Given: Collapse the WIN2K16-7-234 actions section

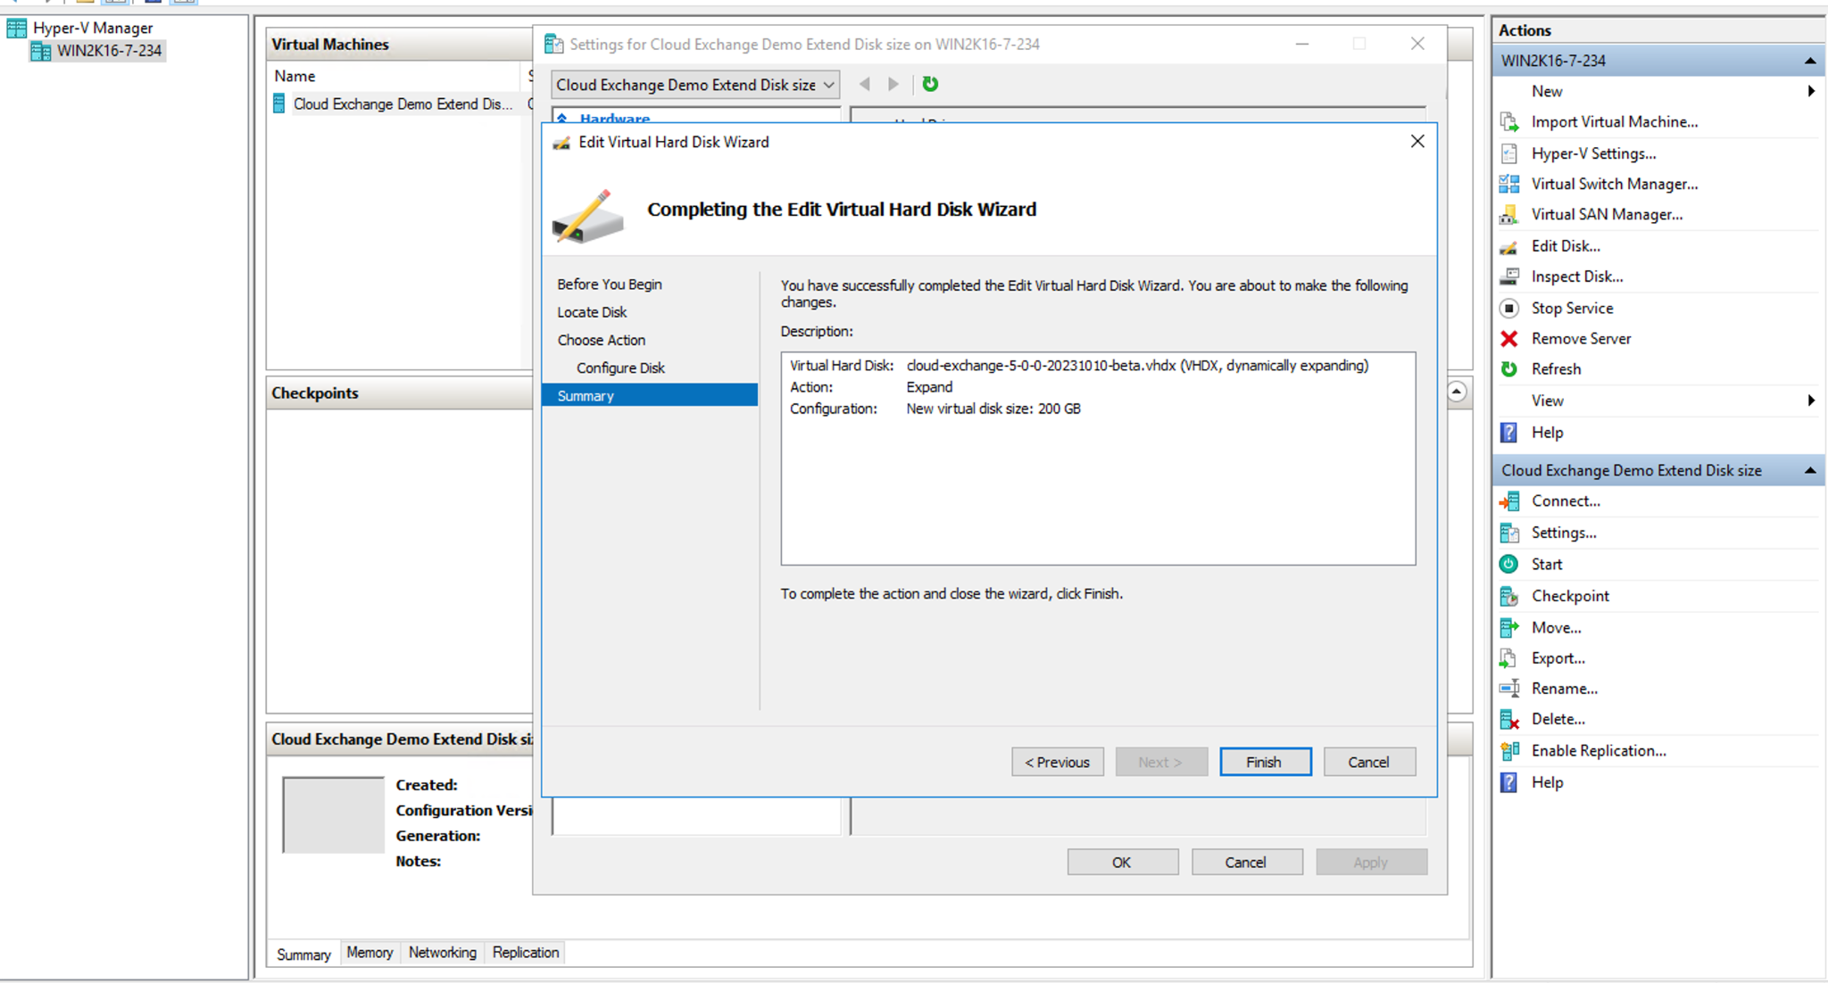Looking at the screenshot, I should tap(1809, 61).
